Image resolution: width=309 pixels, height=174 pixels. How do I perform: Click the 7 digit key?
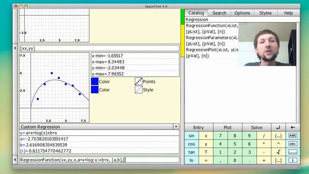pyautogui.click(x=220, y=136)
